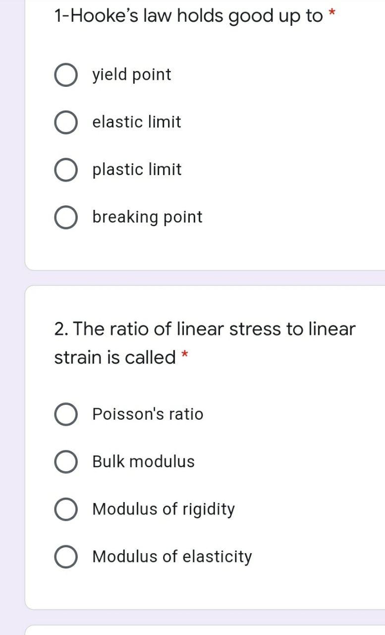This screenshot has width=385, height=635.
Task: Pick the 'breaking point' radio button
Action: [65, 217]
